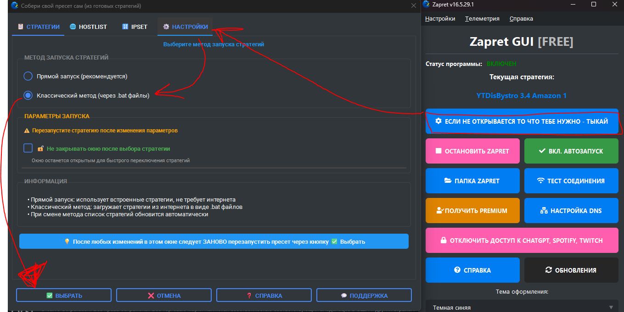
Task: Click the lock icon on ОТКЛЮЧИТЬ ДОСТУП
Action: (444, 240)
